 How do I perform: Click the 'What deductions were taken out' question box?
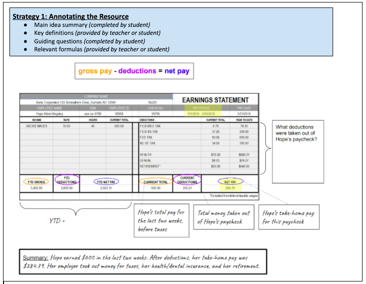(296, 133)
